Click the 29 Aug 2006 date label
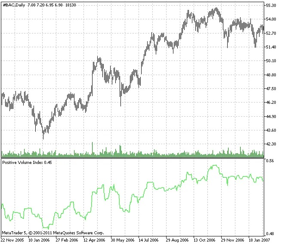The height and width of the screenshot is (245, 281). coord(176,241)
